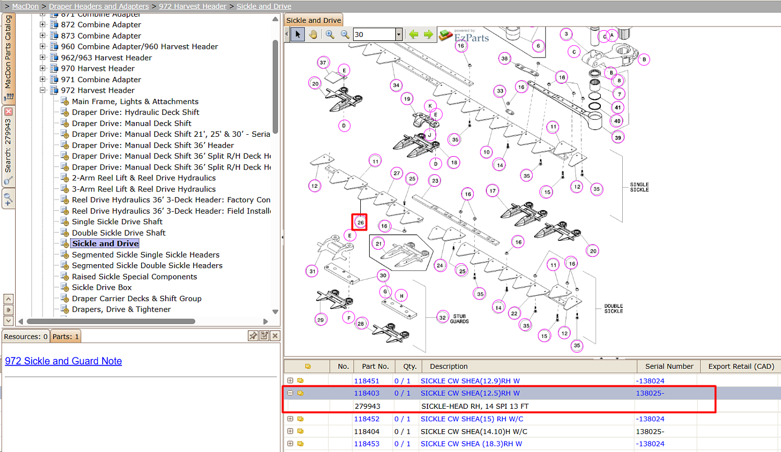Select Double Sickle Drive Shaft page

pyautogui.click(x=119, y=233)
